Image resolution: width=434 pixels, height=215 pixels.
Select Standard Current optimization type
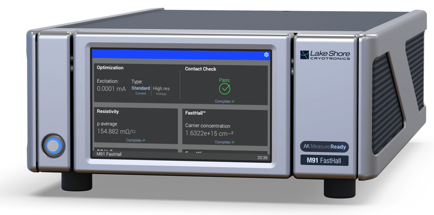(x=141, y=90)
